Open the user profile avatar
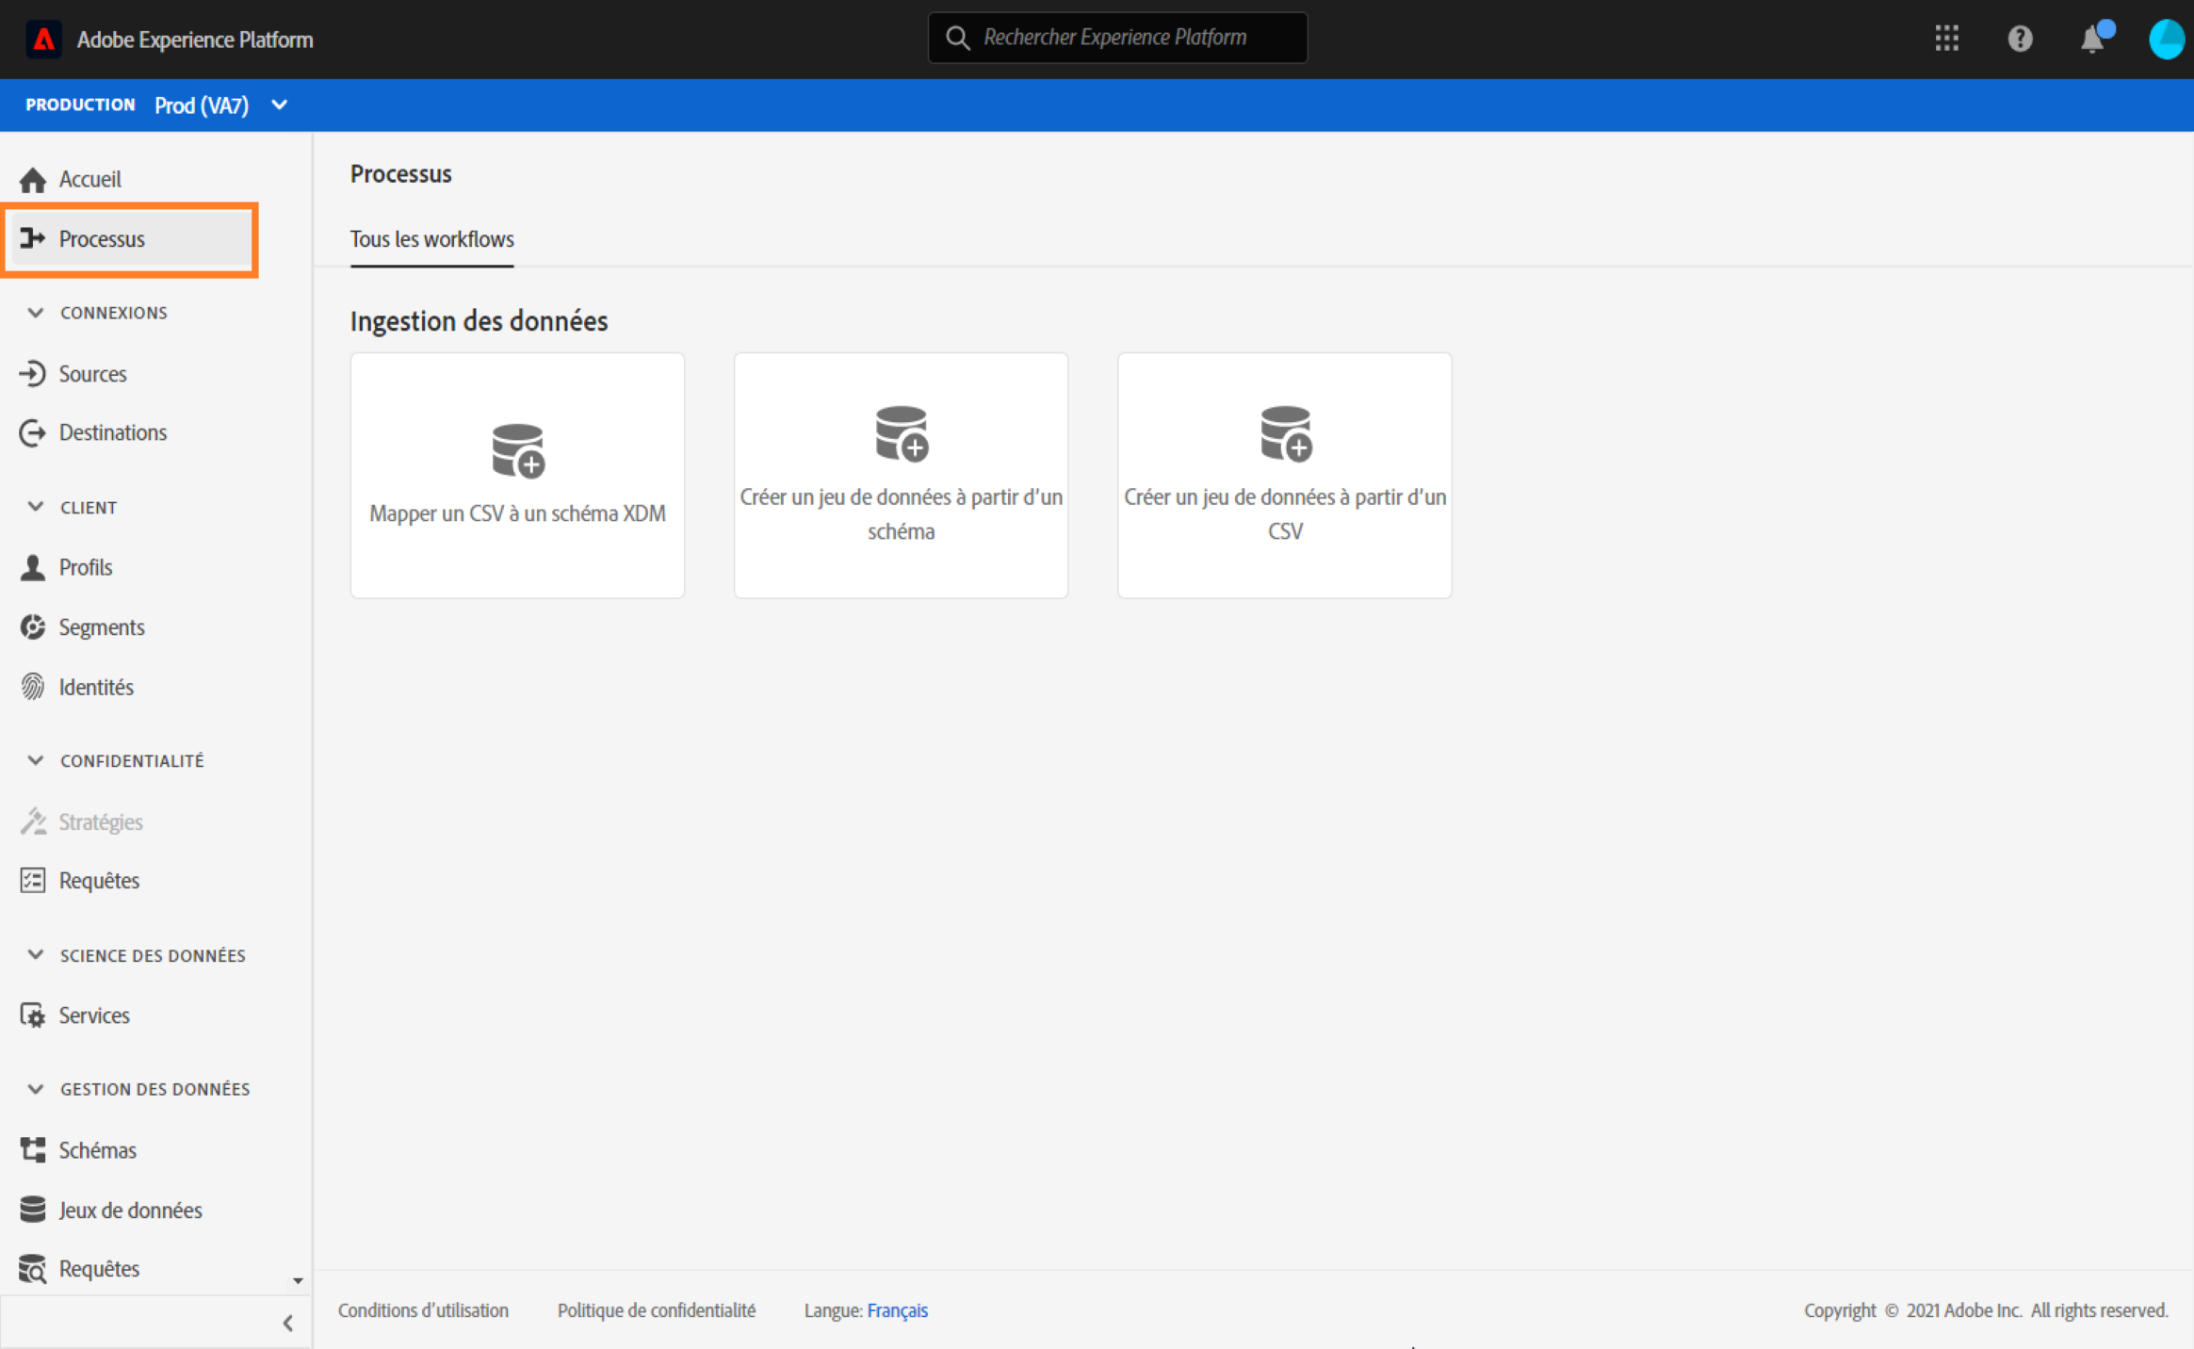Viewport: 2194px width, 1349px height. click(2166, 40)
